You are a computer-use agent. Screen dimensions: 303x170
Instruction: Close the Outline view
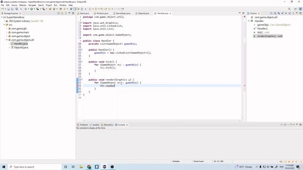(259, 13)
